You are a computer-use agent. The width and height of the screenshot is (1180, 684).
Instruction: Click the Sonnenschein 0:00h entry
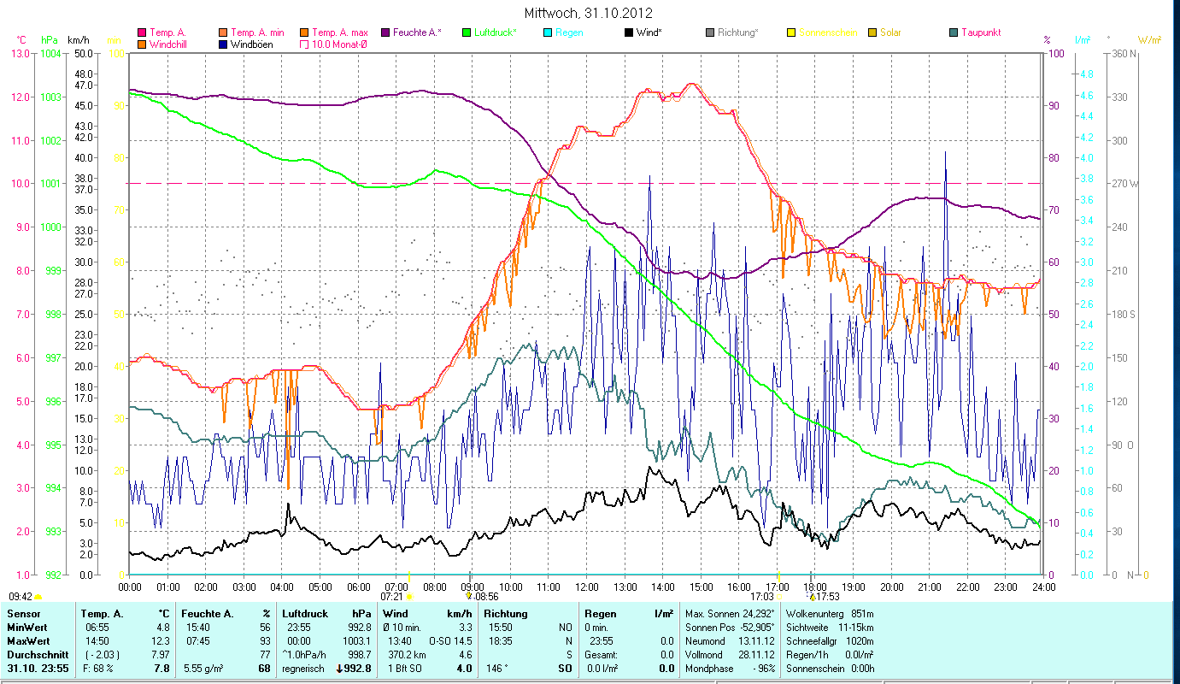point(829,669)
